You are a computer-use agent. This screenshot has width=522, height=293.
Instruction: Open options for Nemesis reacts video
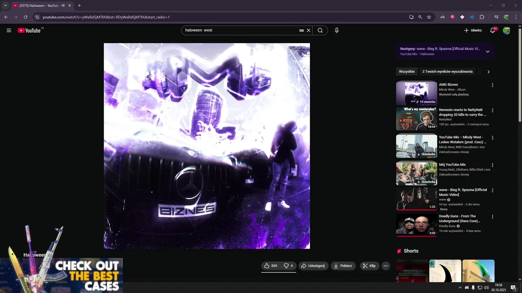(x=492, y=111)
